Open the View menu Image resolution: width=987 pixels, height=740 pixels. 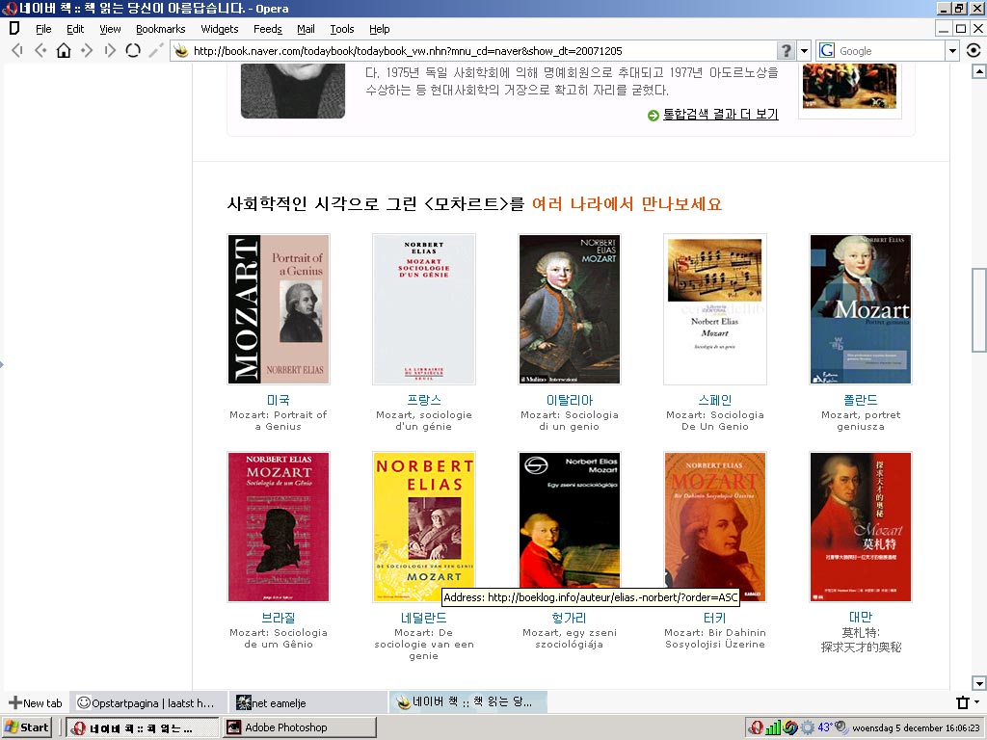[x=110, y=29]
